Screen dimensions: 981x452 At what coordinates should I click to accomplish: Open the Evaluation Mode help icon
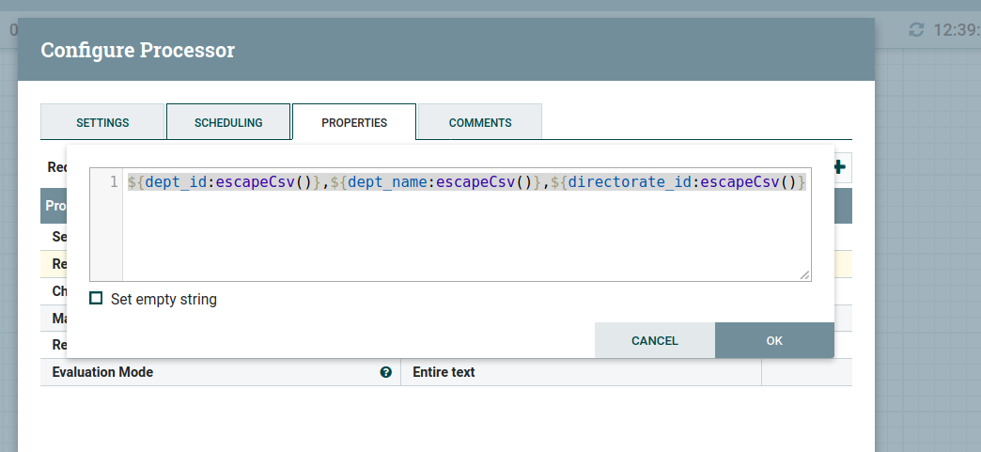385,372
